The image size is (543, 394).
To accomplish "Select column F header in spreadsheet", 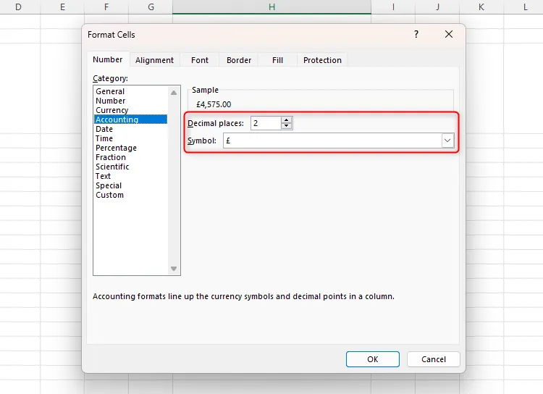I will (106, 7).
